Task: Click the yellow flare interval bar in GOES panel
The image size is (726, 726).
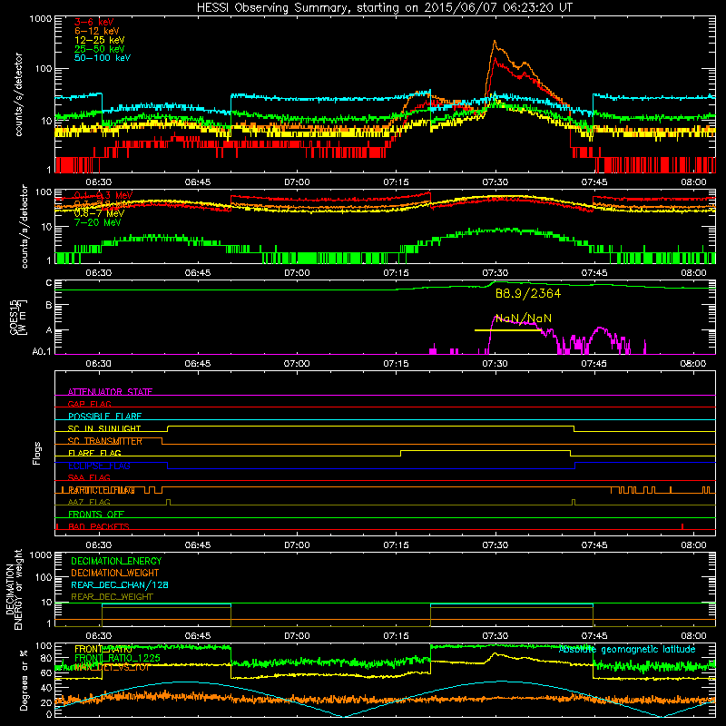Action: [507, 330]
